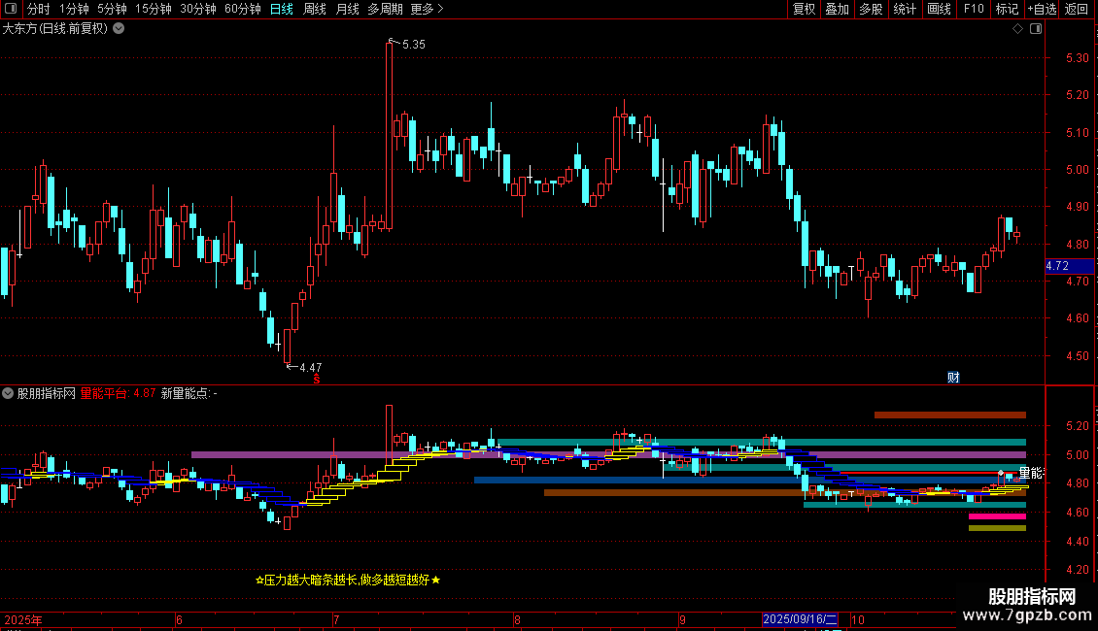Select the 周线 weekly tab
1098x631 pixels.
[315, 9]
